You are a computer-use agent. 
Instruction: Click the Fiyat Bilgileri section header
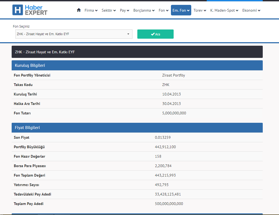[137, 128]
